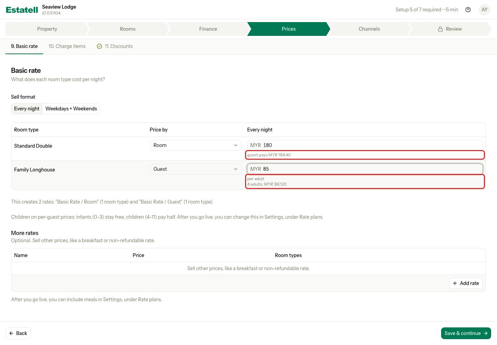
Task: Click the Price by column header
Action: [158, 130]
